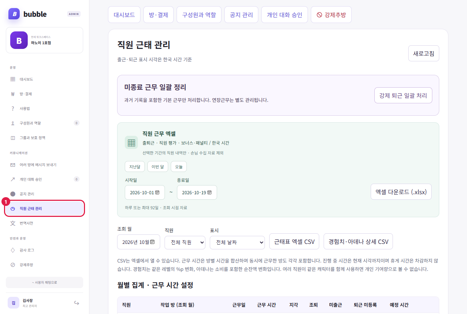Open the 전체 날짜 dropdown
The height and width of the screenshot is (314, 467).
(x=237, y=242)
